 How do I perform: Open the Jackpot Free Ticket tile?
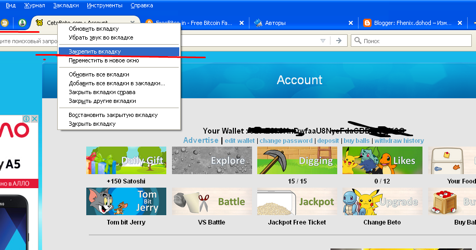click(297, 201)
